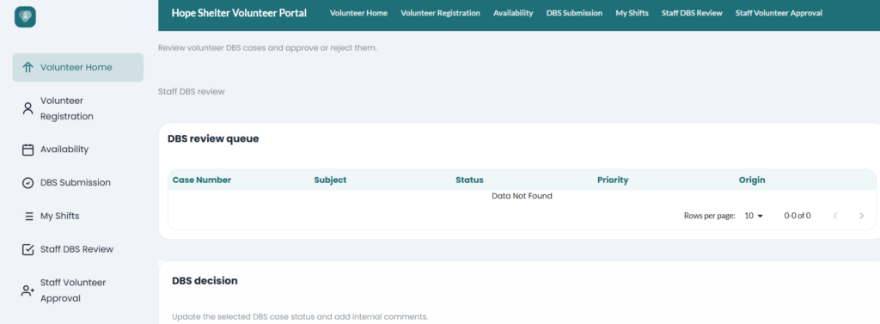Sort by the Priority column header

point(613,180)
